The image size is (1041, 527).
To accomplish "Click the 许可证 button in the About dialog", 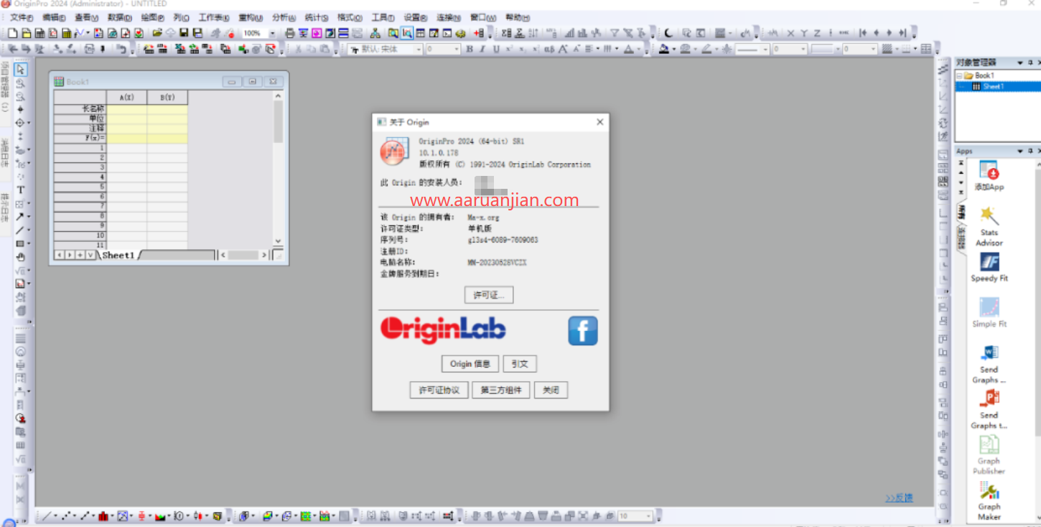I will point(489,294).
